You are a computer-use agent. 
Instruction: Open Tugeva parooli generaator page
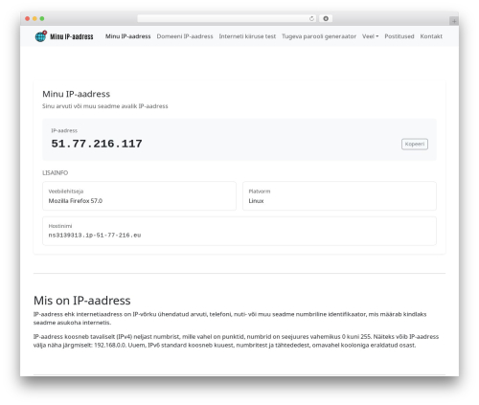point(319,36)
